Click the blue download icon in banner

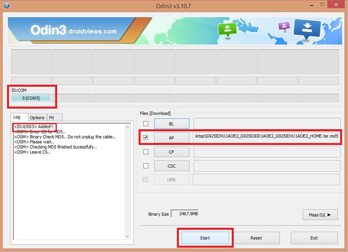coord(307,29)
